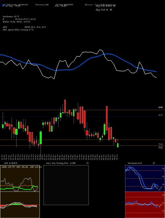
Task: Click the blue 12-day SMA legend square
Action: [x=3, y=5]
